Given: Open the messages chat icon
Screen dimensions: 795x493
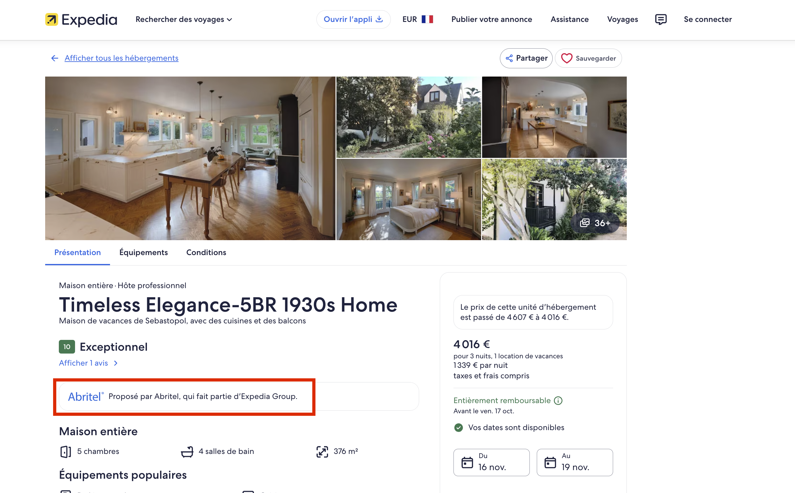Looking at the screenshot, I should tap(660, 20).
